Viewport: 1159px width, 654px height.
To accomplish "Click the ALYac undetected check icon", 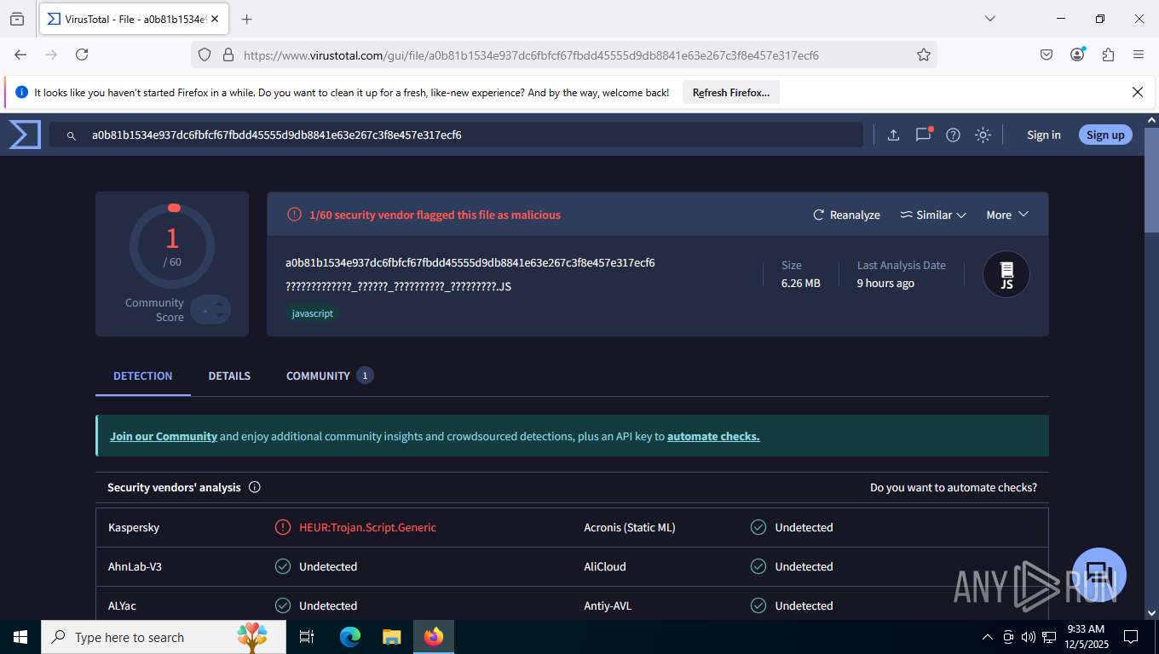I will 283,605.
